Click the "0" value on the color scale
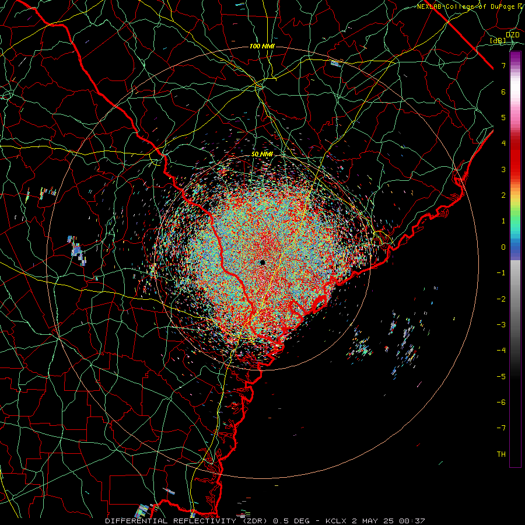Viewport: 525px width, 525px height. point(503,247)
